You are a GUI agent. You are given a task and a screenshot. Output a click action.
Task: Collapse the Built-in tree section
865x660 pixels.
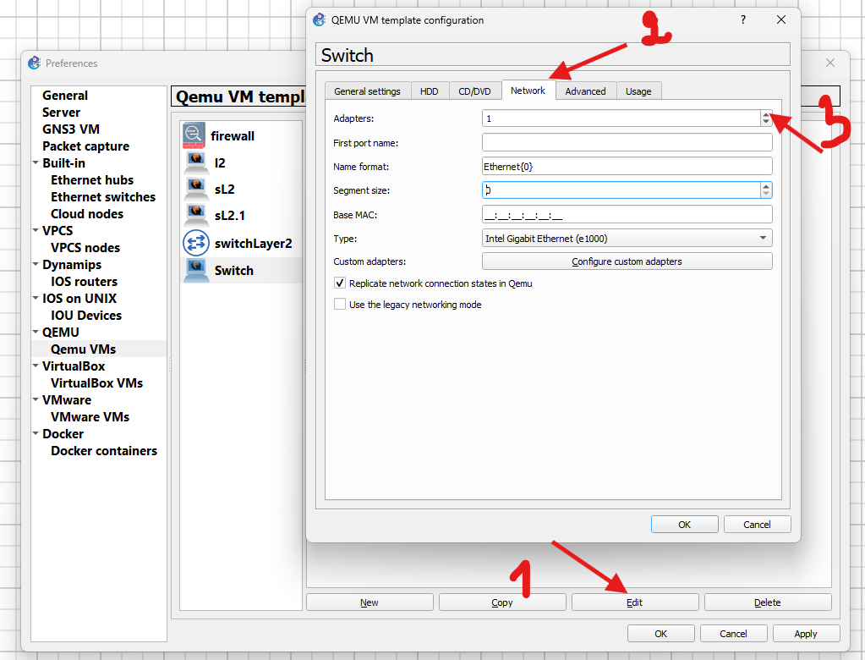click(x=36, y=162)
